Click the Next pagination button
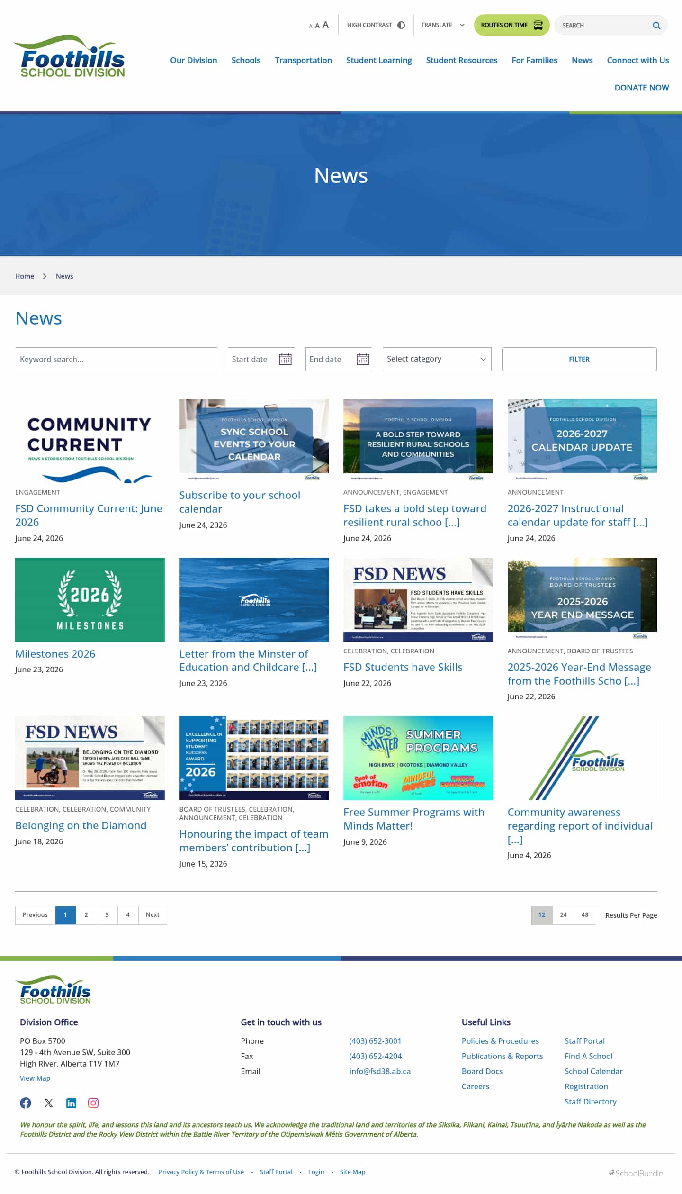682x1194 pixels. (x=153, y=915)
